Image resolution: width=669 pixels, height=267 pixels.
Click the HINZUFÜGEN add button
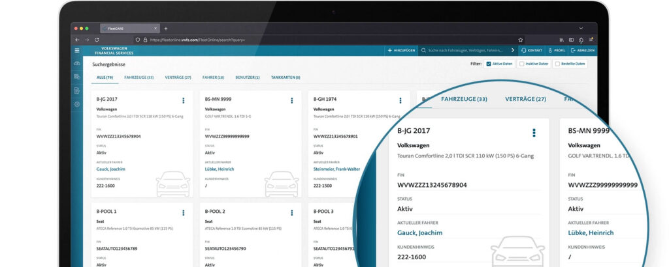pyautogui.click(x=402, y=50)
